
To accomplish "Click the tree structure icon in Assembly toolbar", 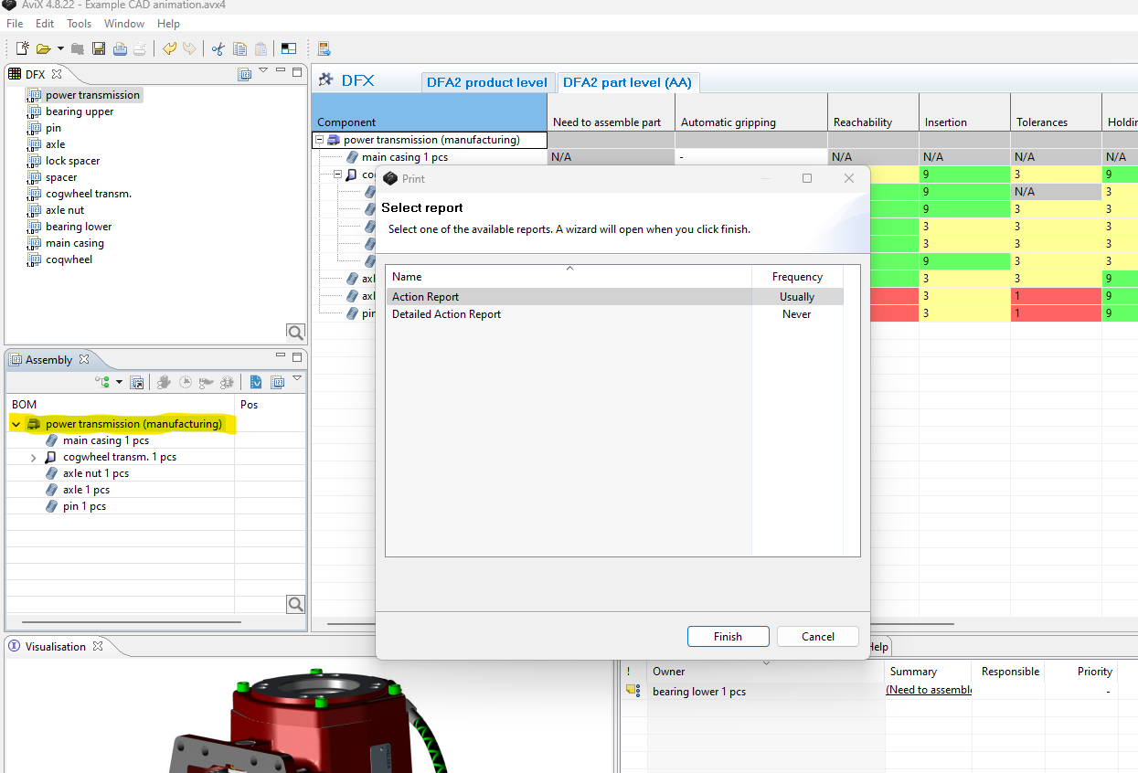I will click(x=102, y=382).
